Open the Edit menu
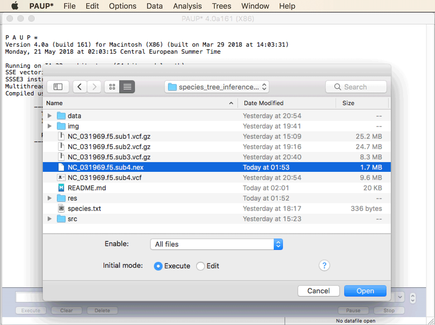 92,6
